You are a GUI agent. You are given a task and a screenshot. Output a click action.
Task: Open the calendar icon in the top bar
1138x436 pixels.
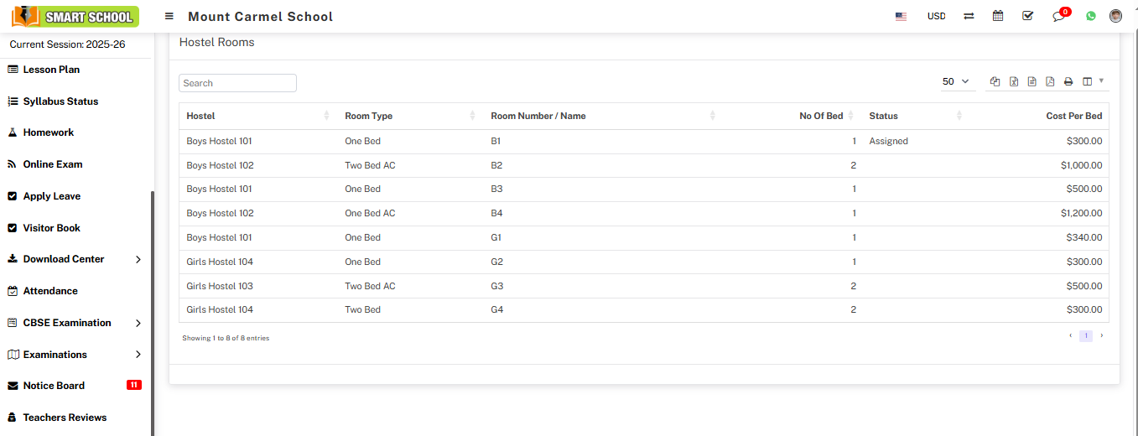click(x=998, y=16)
